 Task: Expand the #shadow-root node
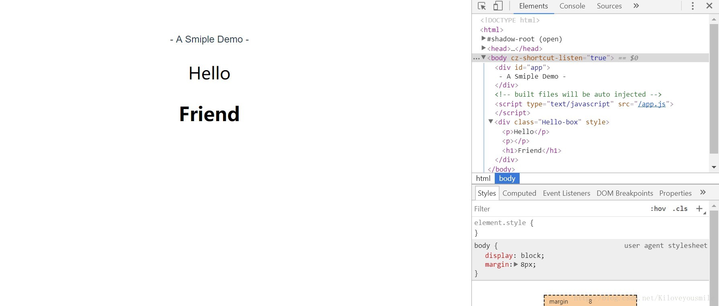(483, 39)
